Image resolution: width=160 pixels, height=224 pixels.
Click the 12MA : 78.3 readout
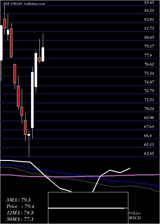(20, 213)
